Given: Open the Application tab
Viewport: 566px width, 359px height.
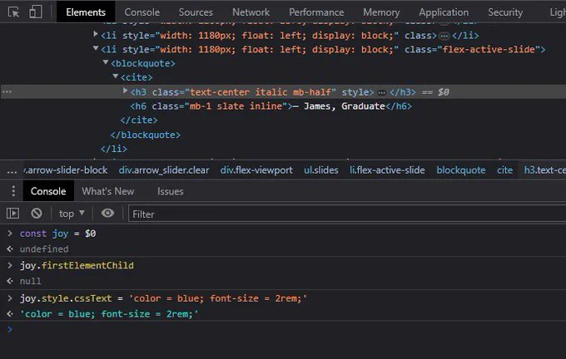Looking at the screenshot, I should (444, 12).
